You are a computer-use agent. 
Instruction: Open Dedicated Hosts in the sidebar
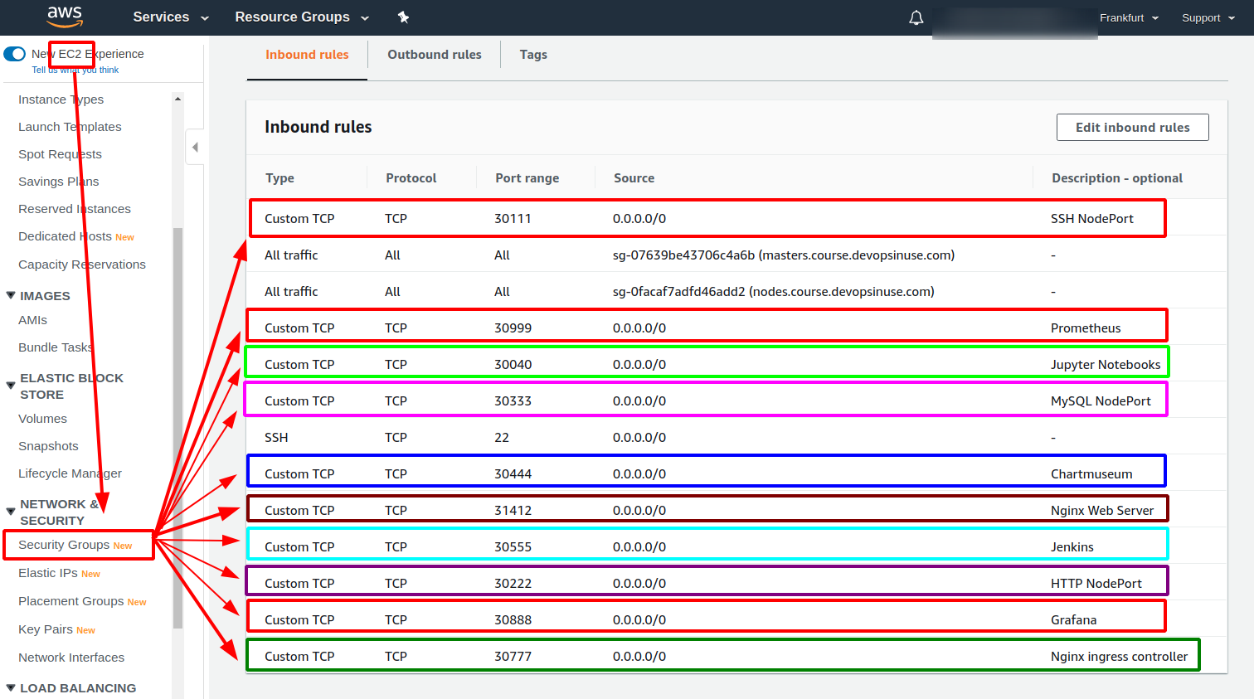click(x=65, y=236)
